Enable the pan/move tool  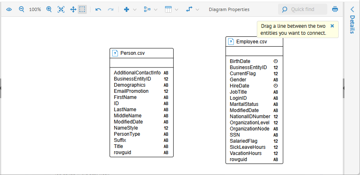[x=73, y=9]
